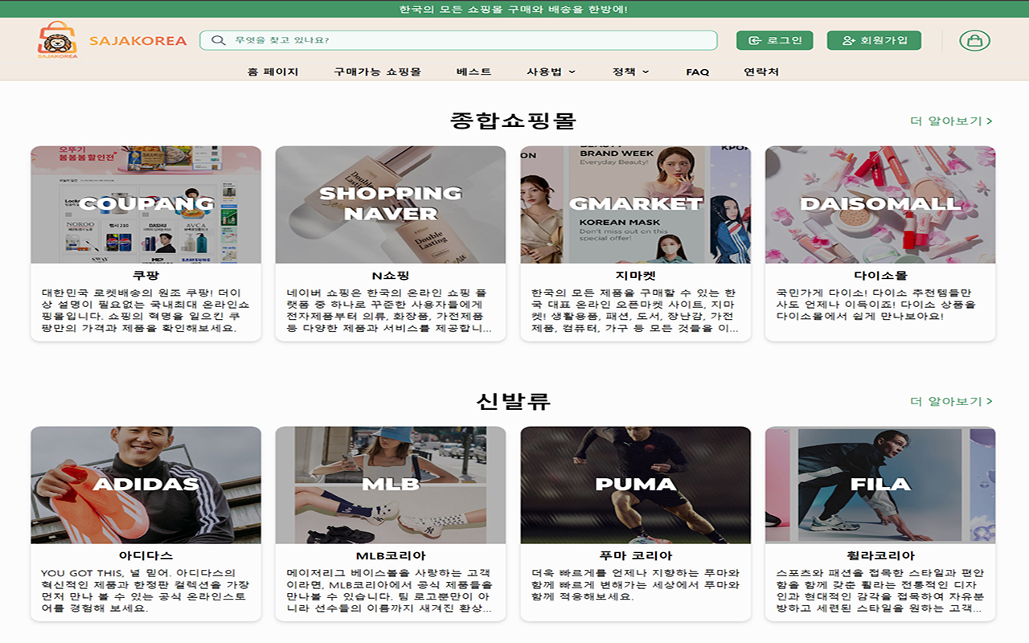Open the ADIDAS card image
Viewport: 1029px width, 643px height.
146,485
